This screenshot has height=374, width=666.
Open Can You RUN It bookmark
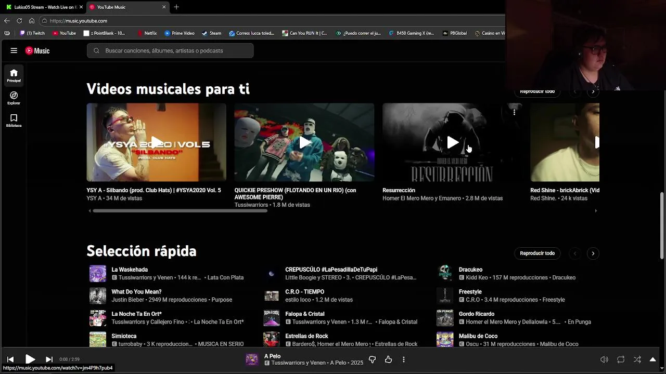(x=305, y=33)
